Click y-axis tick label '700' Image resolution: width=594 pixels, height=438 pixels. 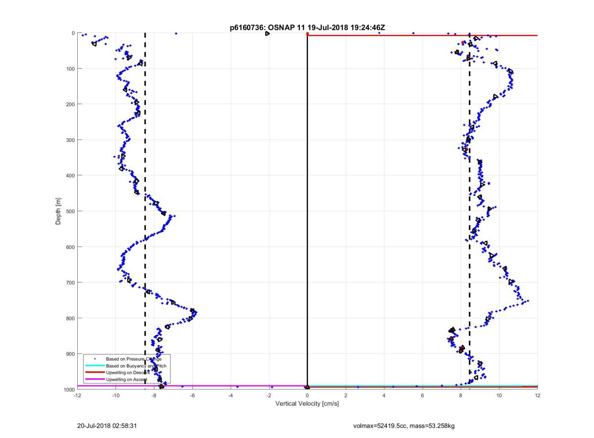70,282
